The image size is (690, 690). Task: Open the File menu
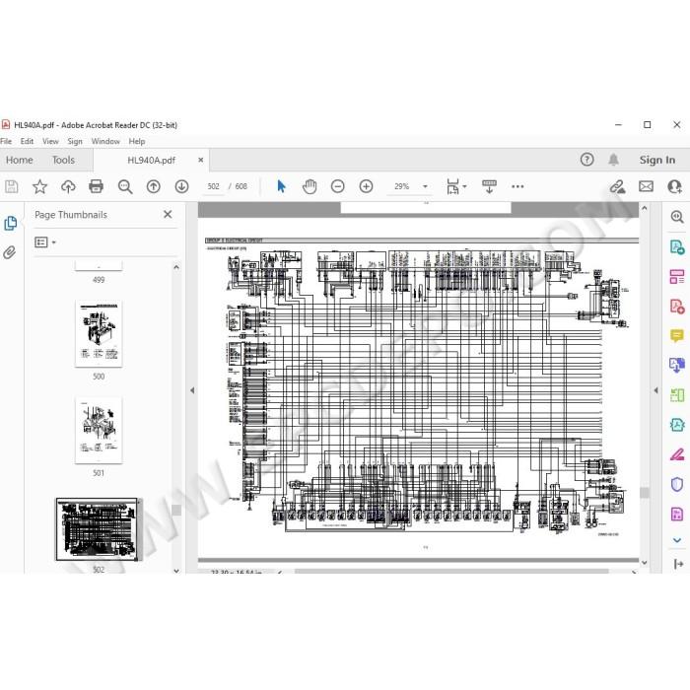point(6,141)
